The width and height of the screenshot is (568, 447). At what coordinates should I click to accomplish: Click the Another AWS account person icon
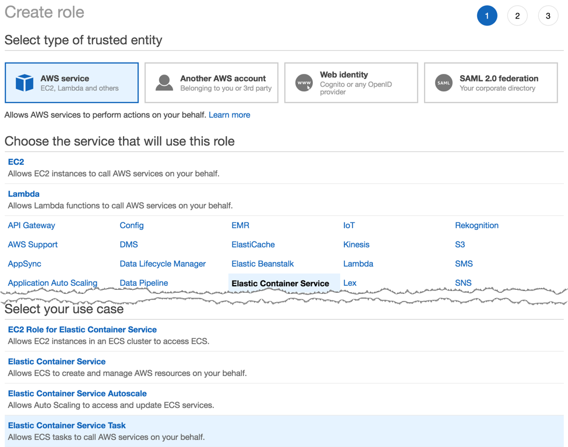point(164,83)
